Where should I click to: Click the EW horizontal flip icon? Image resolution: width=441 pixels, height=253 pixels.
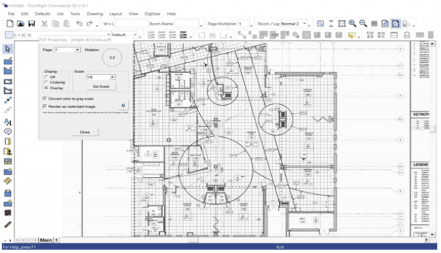[370, 35]
